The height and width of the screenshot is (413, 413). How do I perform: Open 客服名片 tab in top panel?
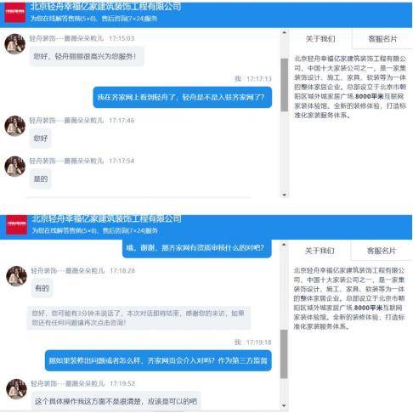click(x=382, y=39)
